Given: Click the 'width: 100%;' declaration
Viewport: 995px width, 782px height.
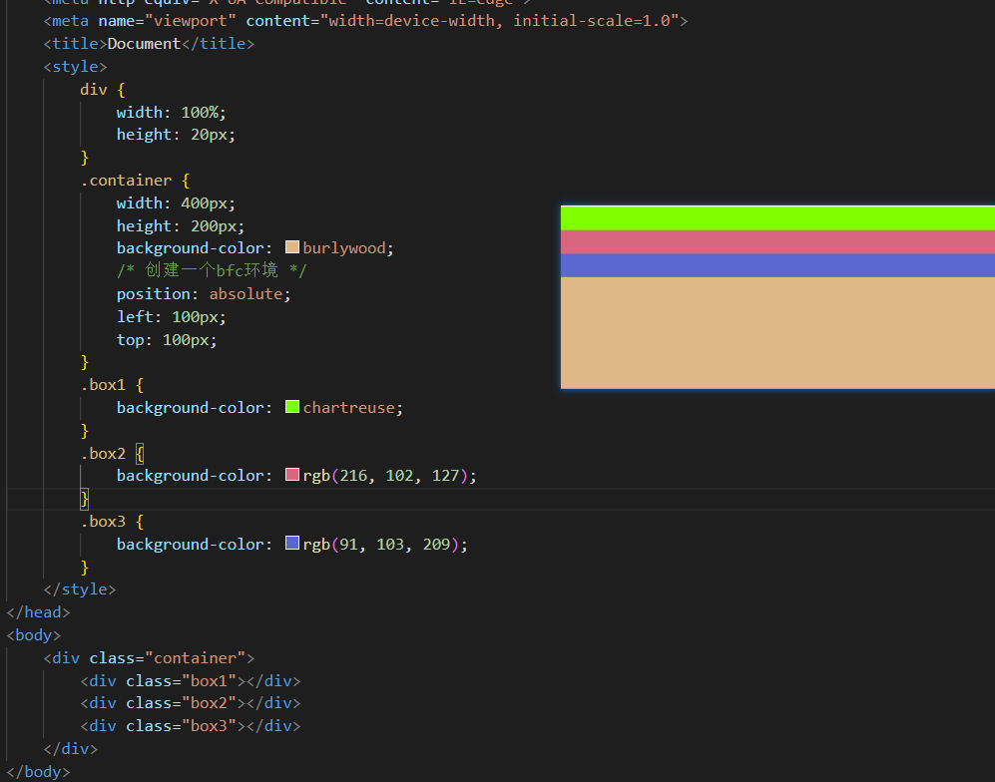Looking at the screenshot, I should click(x=171, y=113).
